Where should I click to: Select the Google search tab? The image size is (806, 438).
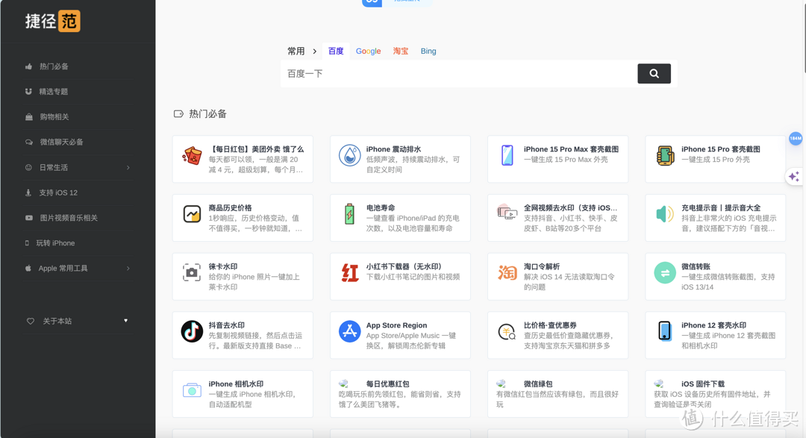click(x=368, y=51)
